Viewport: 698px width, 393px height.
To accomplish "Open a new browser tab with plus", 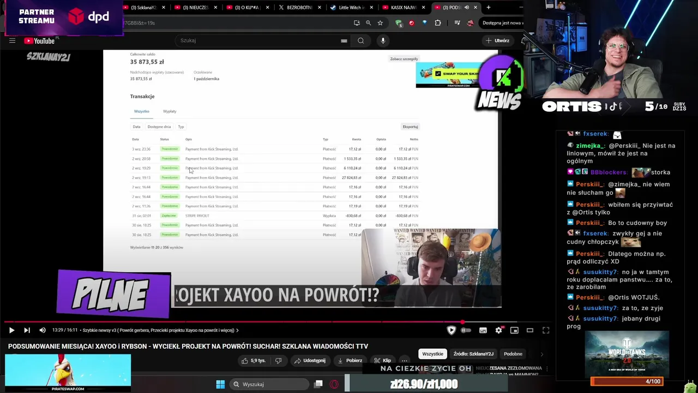I will point(489,8).
